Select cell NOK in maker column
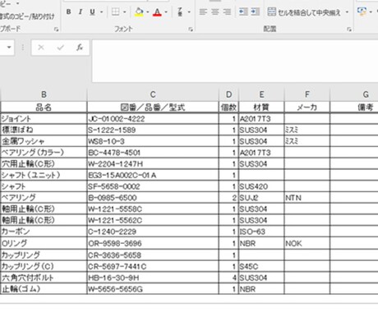This screenshot has height=312, width=378. (307, 243)
